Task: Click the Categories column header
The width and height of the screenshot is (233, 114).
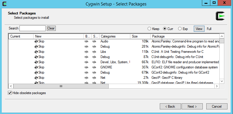Action: point(114,36)
